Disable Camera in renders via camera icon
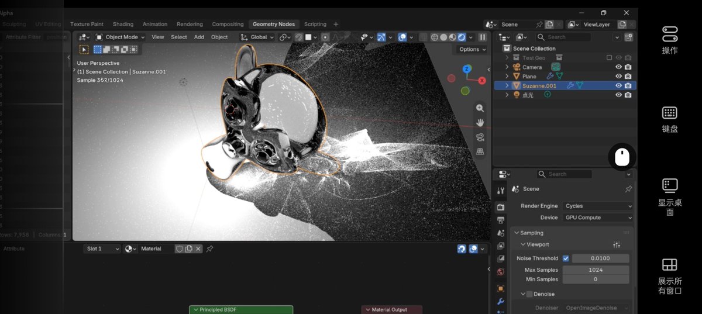The height and width of the screenshot is (314, 702). pyautogui.click(x=628, y=67)
